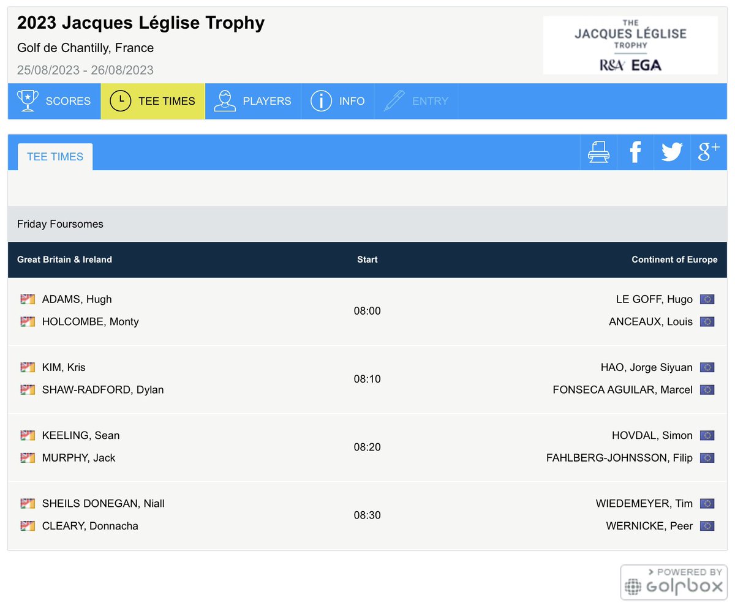Click the Powered by Golfbox badge
Screen dimensions: 735x603
coord(674,582)
